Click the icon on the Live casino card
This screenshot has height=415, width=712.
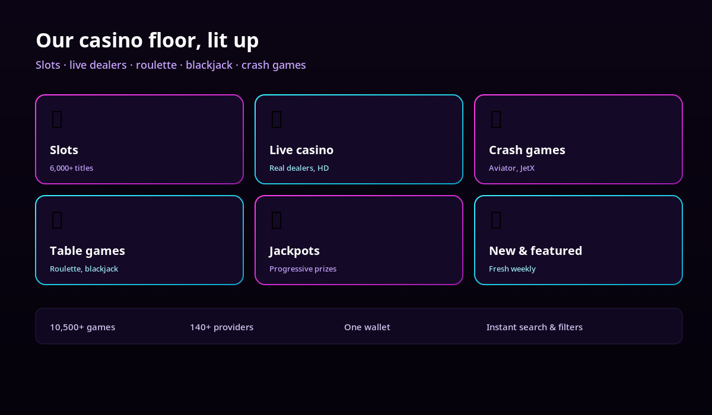(276, 119)
